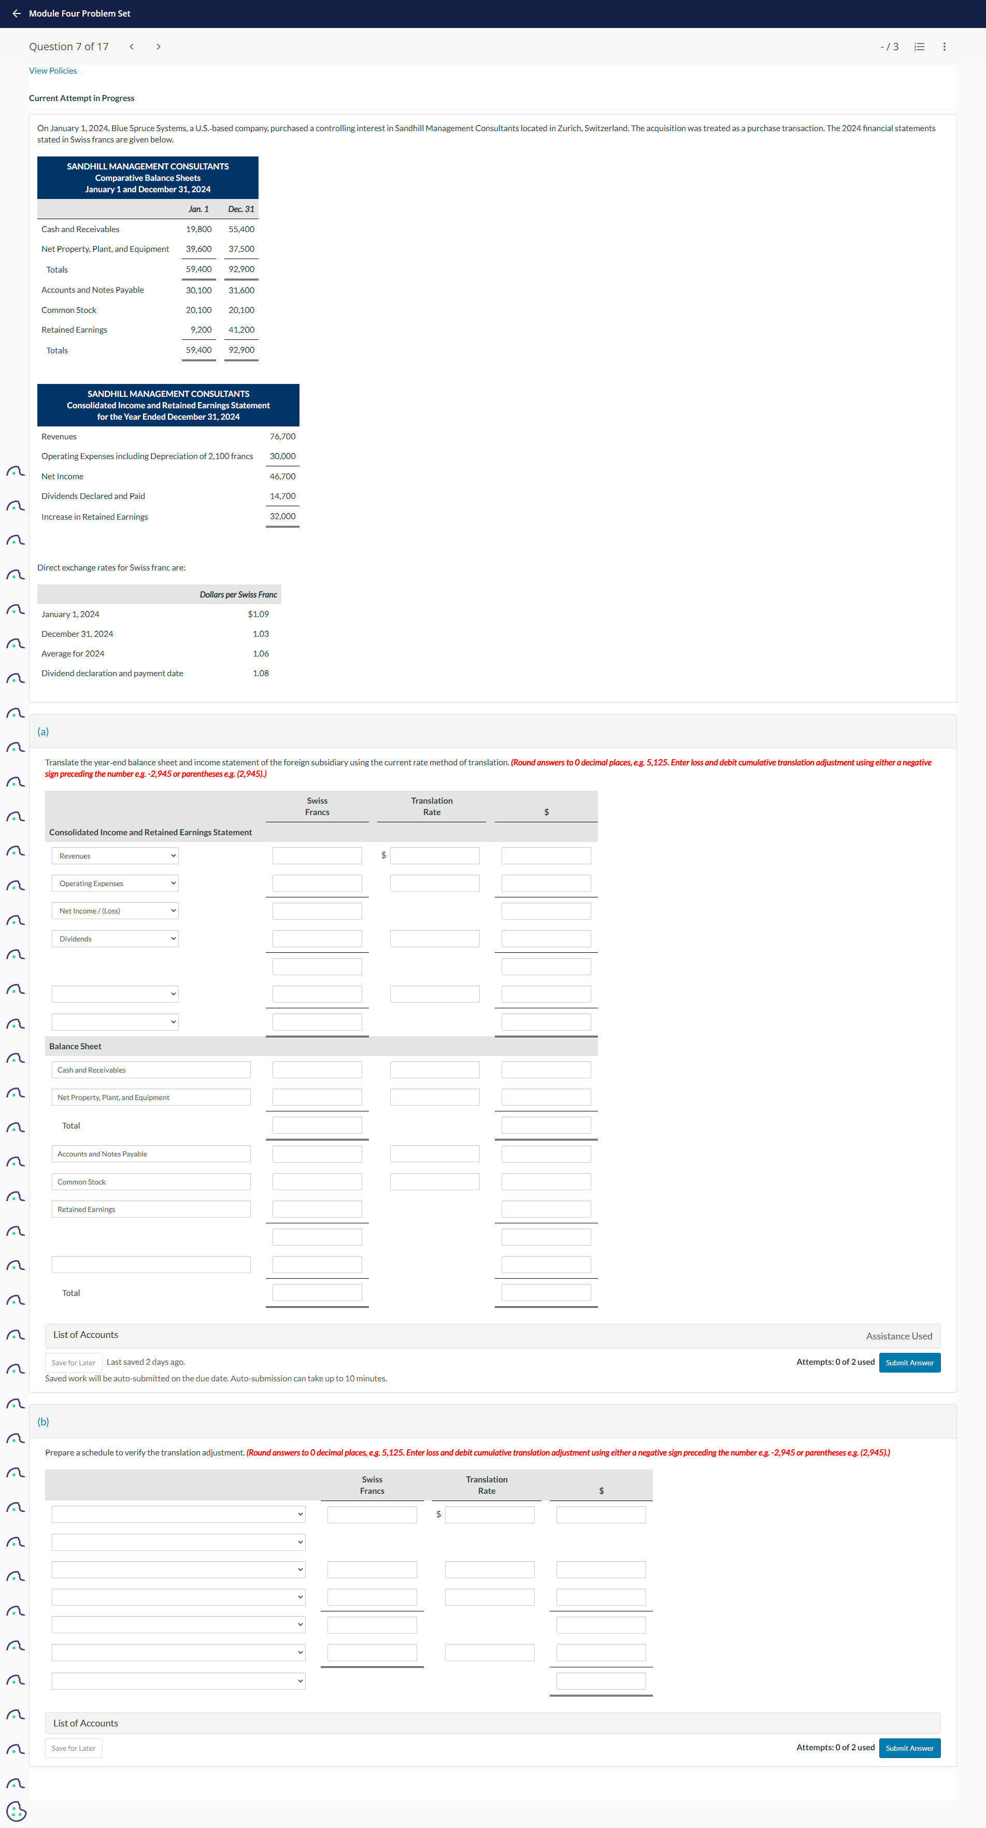
Task: Select the dividend date rate 1.08
Action: [x=261, y=674]
